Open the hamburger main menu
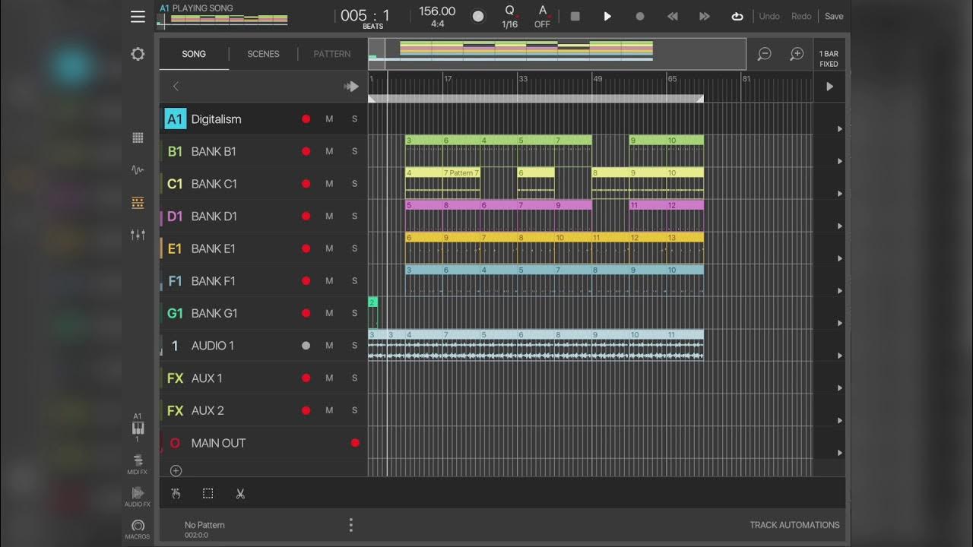 (138, 16)
